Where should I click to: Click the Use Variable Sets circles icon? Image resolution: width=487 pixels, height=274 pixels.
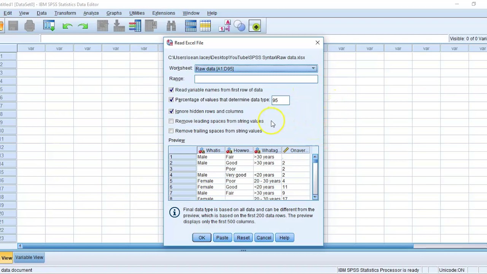[x=240, y=26]
